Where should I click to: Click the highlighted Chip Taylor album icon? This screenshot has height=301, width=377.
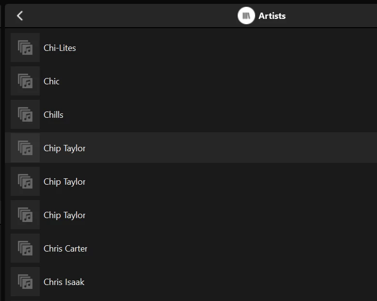pyautogui.click(x=25, y=148)
